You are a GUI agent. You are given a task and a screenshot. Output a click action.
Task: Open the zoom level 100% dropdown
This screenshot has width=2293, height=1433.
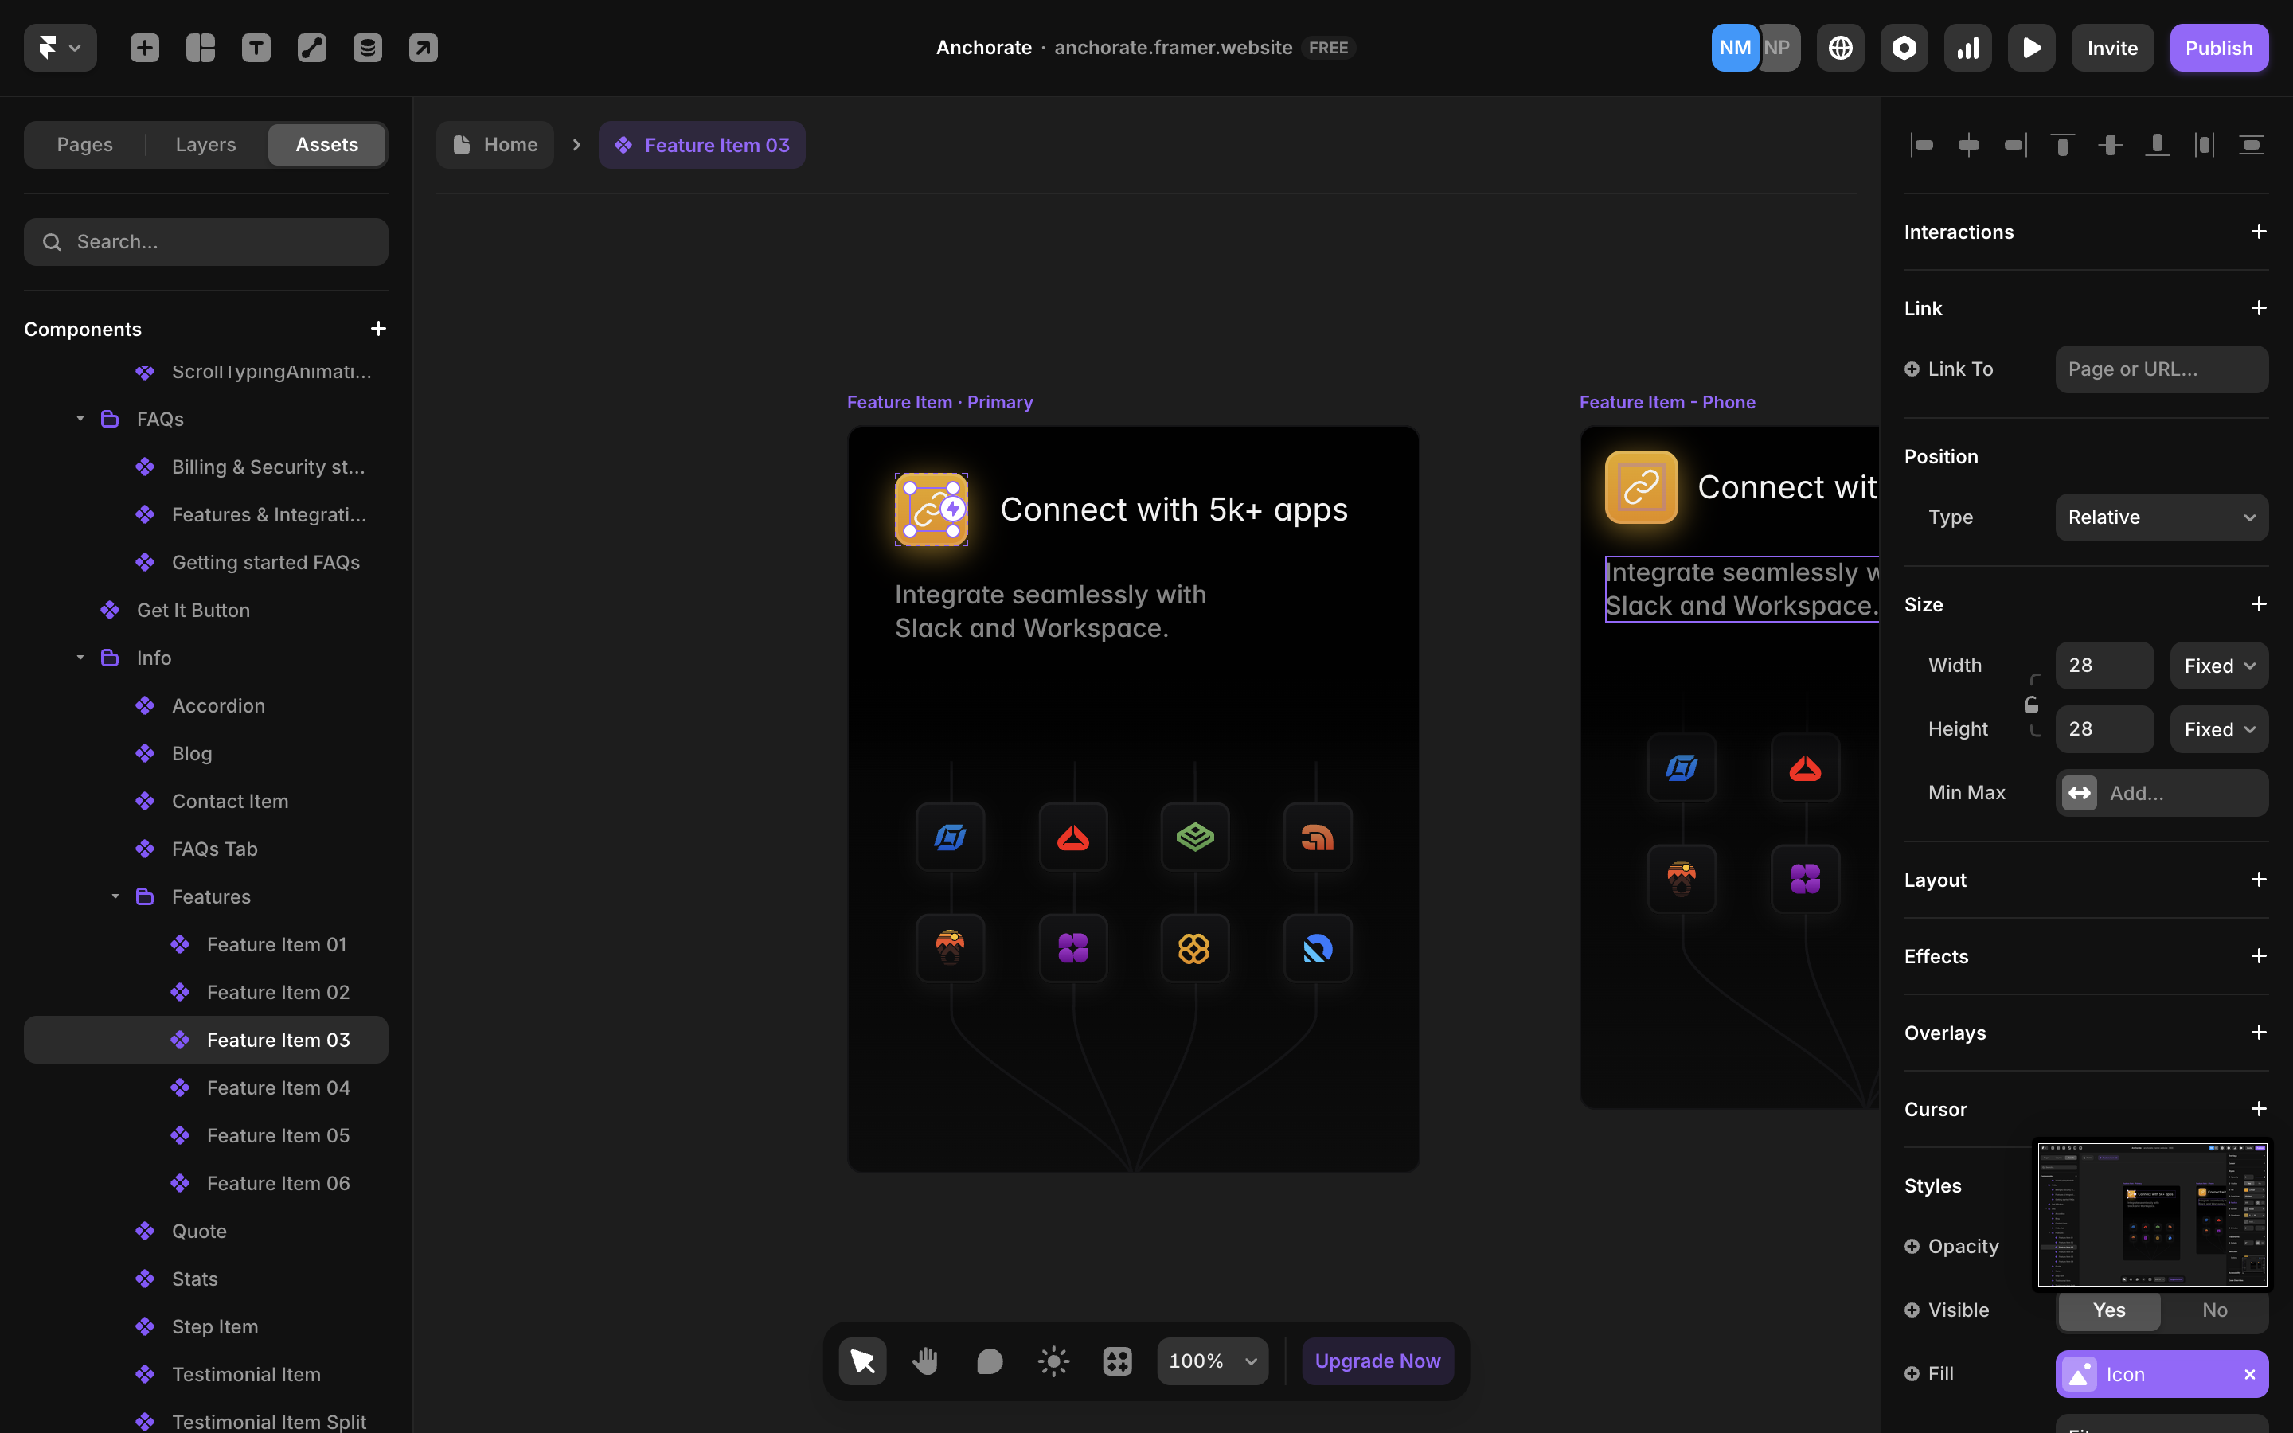[1212, 1361]
